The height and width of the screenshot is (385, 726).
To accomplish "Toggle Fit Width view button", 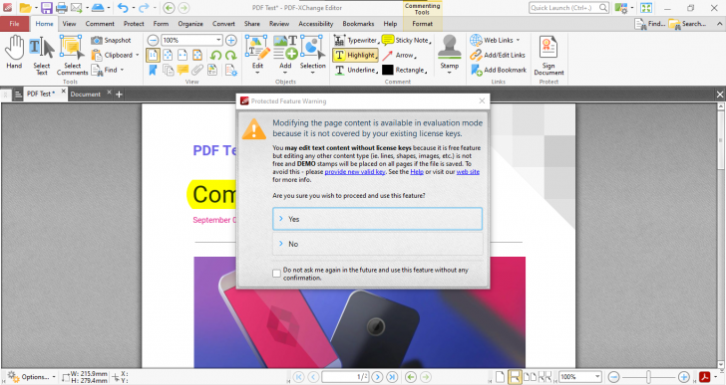I will point(182,56).
